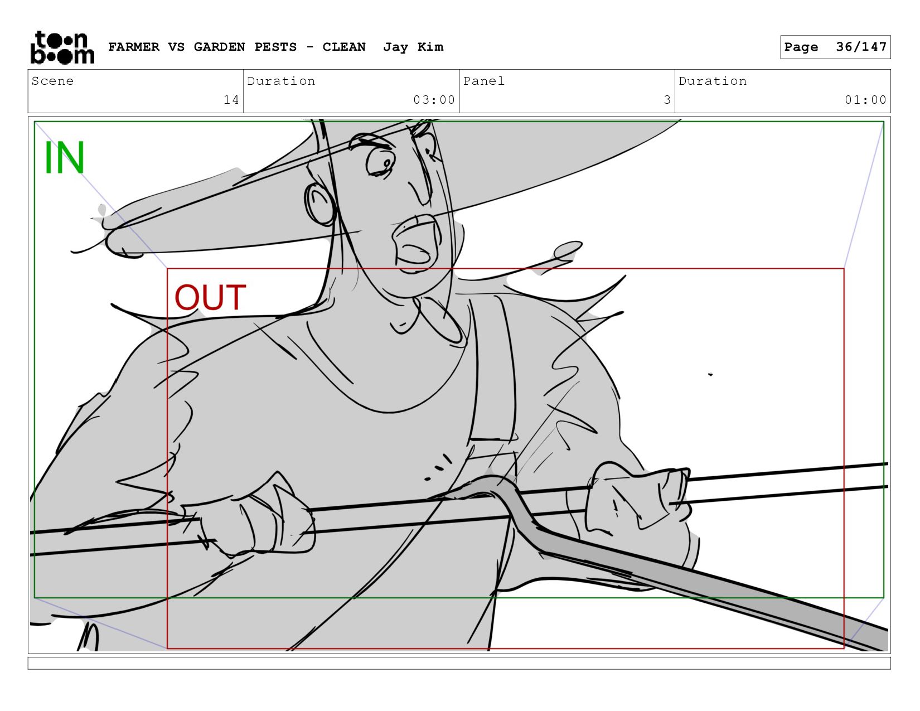Screen dimensions: 920x711
Task: Click the 'Scene' label
Action: pos(52,81)
